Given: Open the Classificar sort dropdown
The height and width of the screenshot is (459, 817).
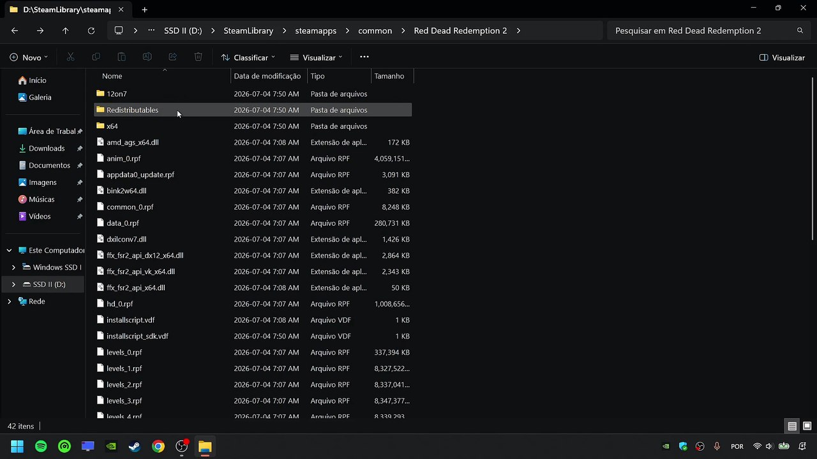Looking at the screenshot, I should coord(248,57).
